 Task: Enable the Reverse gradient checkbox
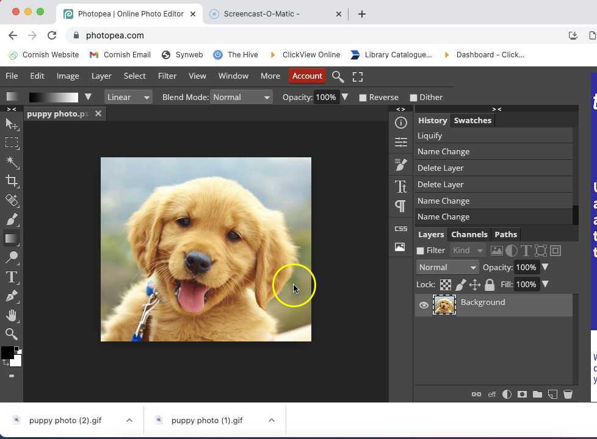363,97
